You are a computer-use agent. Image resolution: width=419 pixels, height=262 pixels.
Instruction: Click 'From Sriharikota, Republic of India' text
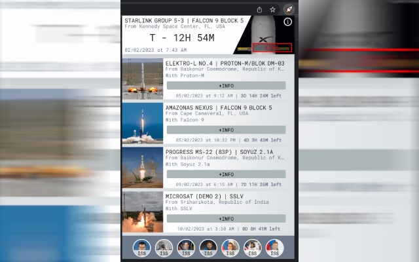[x=217, y=202]
